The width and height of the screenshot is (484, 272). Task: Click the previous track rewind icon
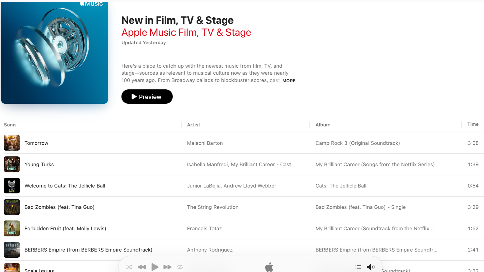[142, 267]
